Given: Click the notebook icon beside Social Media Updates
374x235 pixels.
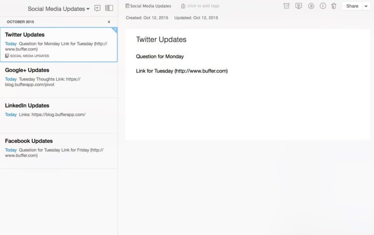Looking at the screenshot, I should (x=127, y=6).
